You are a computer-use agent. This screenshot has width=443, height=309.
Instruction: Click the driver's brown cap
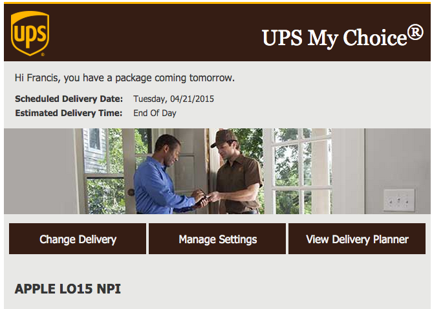[x=224, y=137]
